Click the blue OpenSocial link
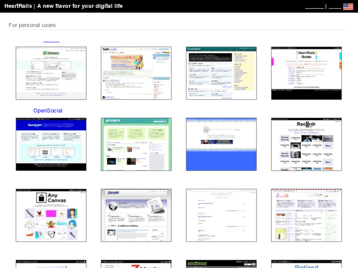Image resolution: width=358 pixels, height=268 pixels. (48, 111)
